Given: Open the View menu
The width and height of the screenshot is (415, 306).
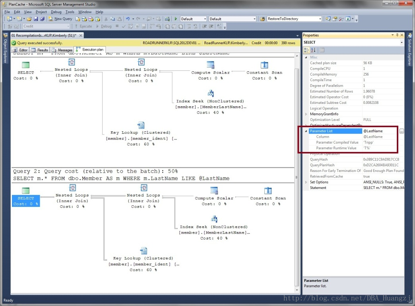Looking at the screenshot, I should [28, 12].
